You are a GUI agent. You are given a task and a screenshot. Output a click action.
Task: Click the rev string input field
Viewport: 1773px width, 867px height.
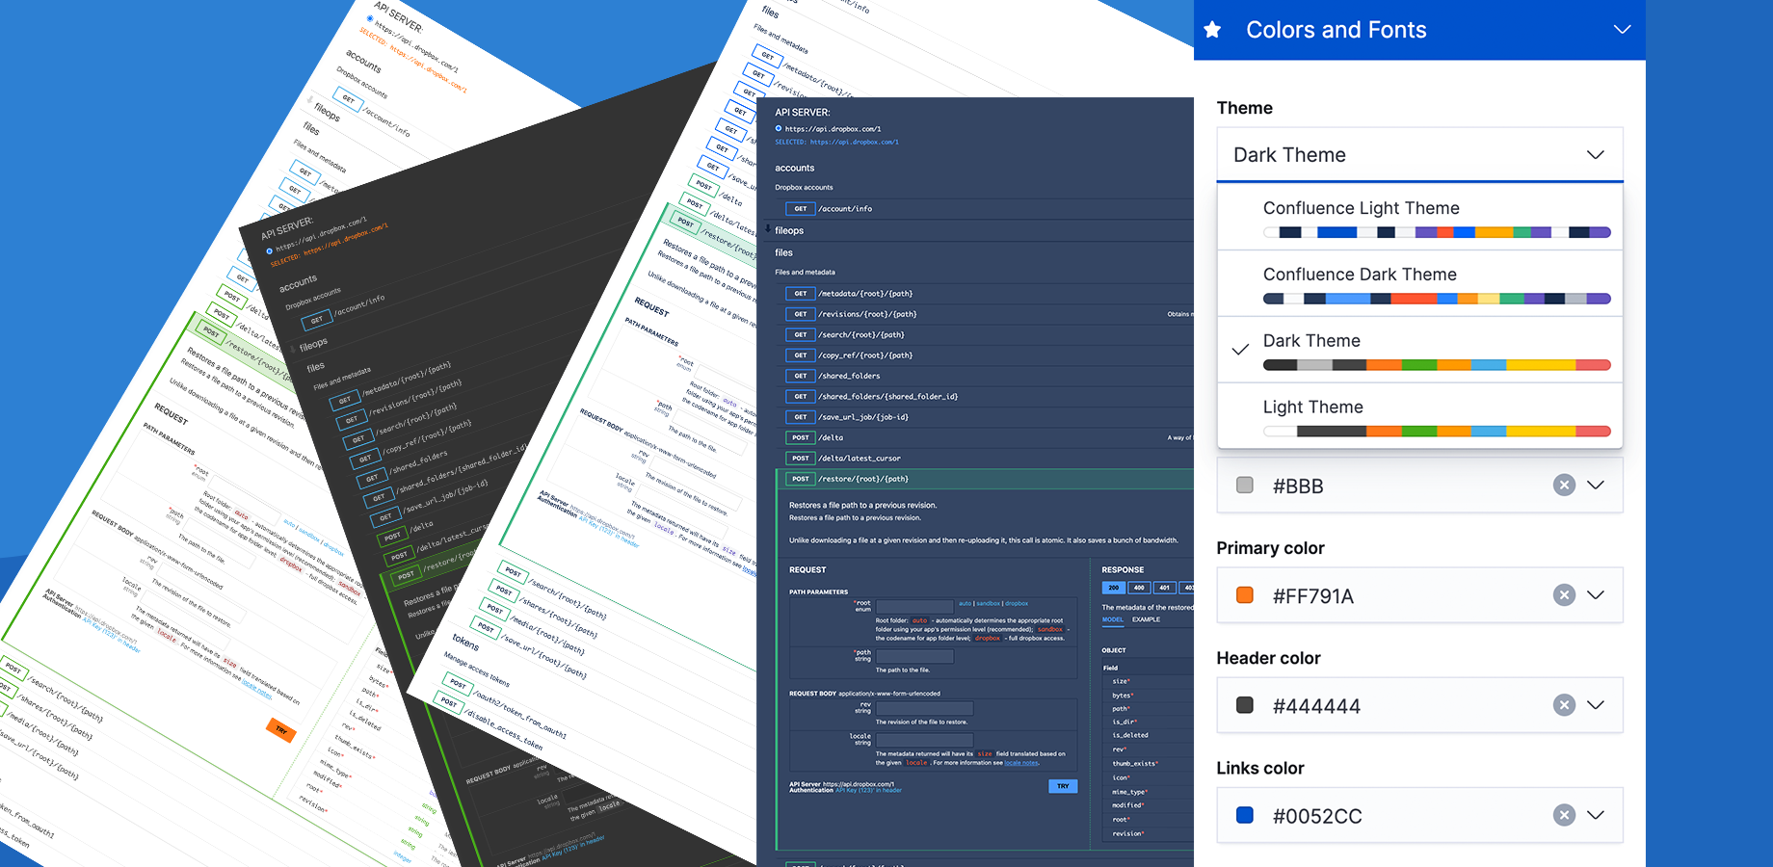click(924, 708)
